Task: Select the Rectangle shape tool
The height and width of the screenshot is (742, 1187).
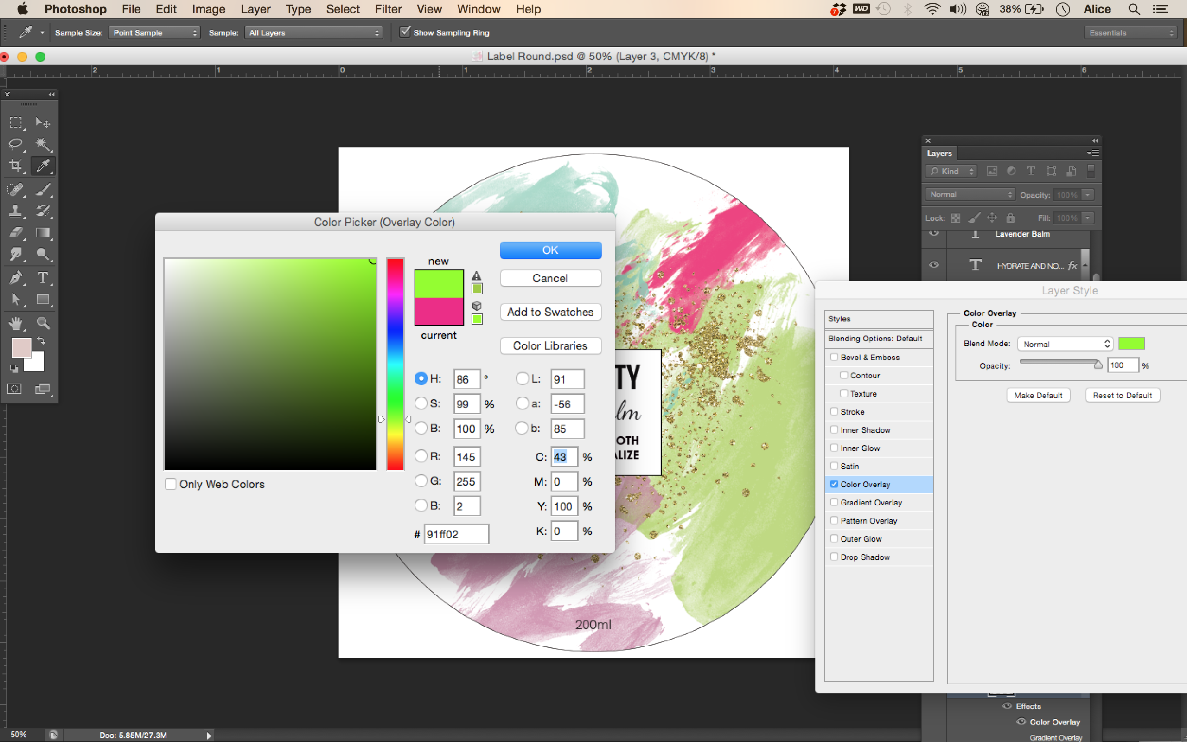Action: click(x=43, y=300)
